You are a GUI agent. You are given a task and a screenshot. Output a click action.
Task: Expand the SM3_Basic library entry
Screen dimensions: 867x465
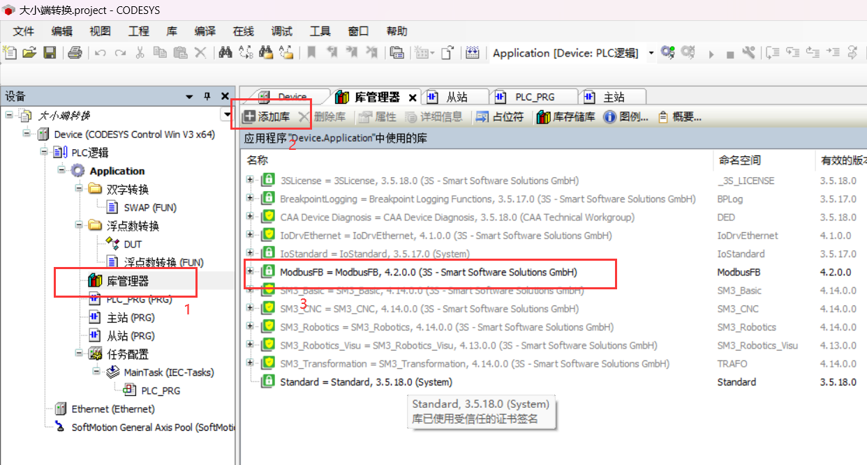tap(250, 290)
